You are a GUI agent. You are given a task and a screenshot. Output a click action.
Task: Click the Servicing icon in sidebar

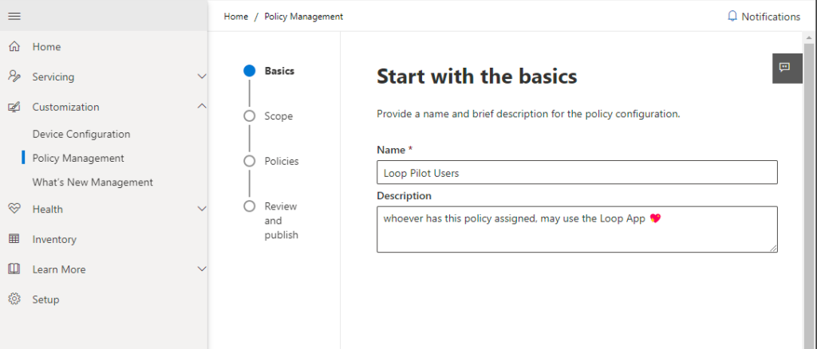click(14, 76)
